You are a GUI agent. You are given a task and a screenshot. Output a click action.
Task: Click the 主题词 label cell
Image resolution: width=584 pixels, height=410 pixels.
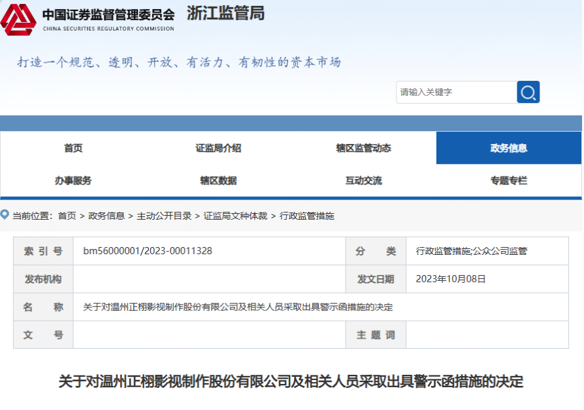(x=376, y=335)
